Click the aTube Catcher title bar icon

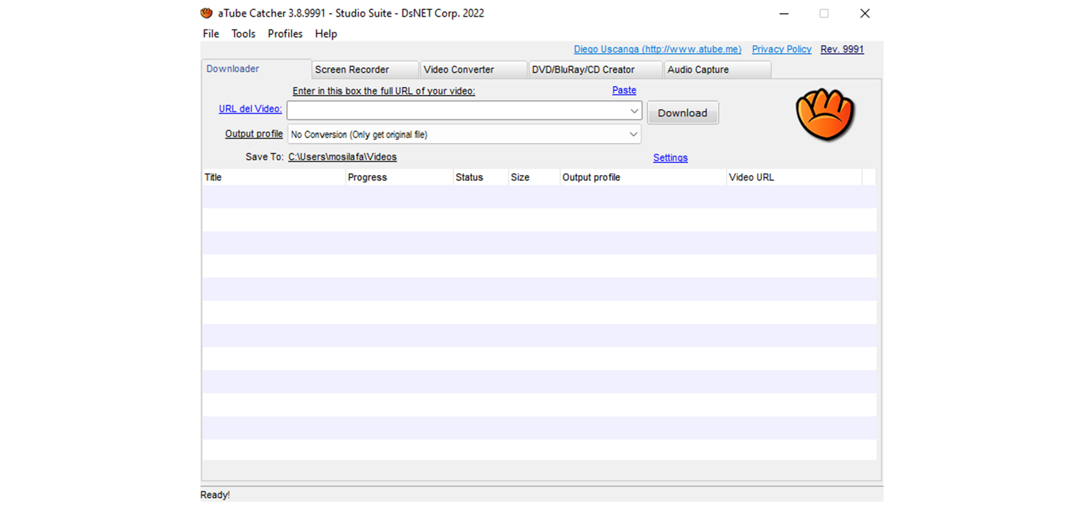point(207,13)
